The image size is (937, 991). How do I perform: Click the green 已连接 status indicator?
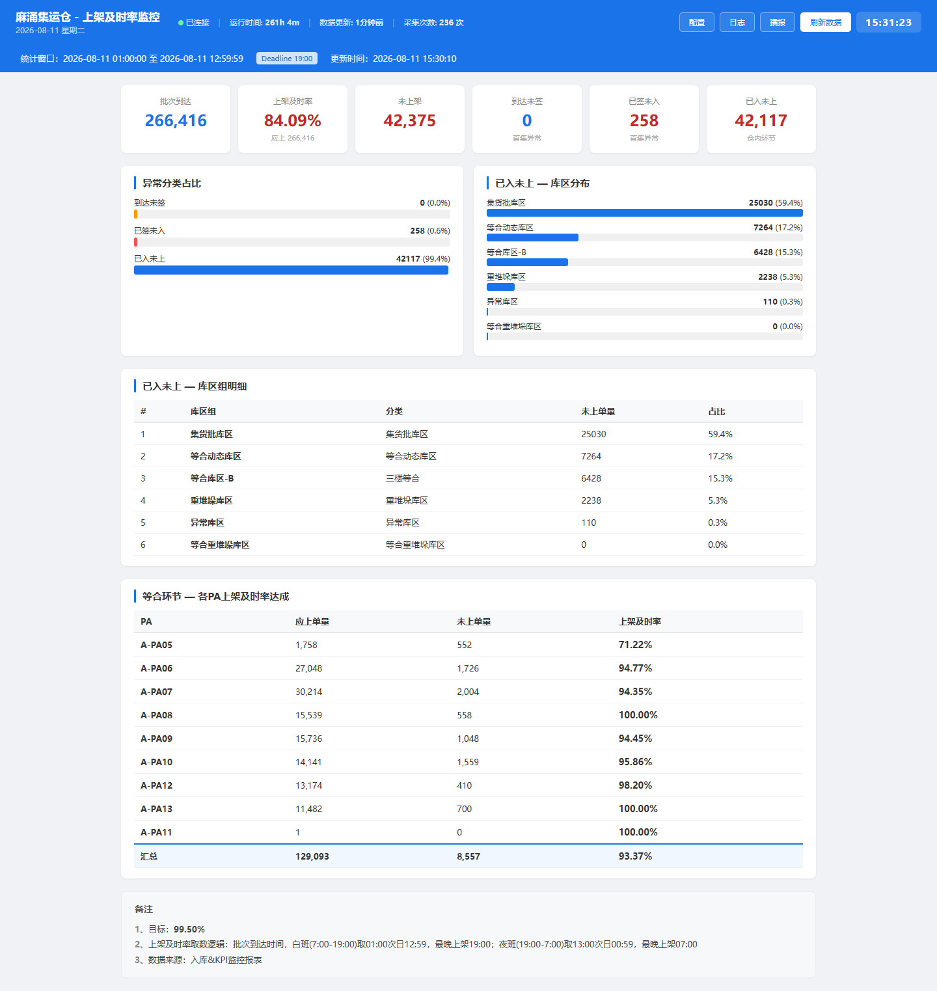click(194, 23)
